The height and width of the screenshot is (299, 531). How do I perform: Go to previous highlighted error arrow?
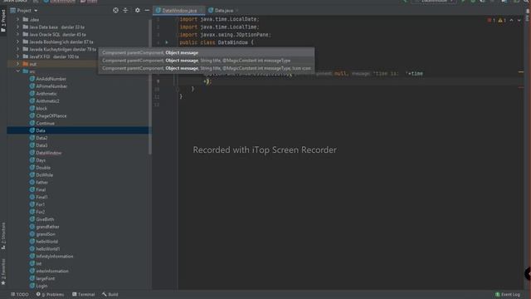(x=511, y=20)
